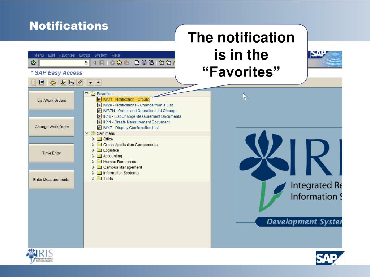The image size is (370, 277).
Task: Expand the Tools folder arrow
Action: tap(93, 179)
